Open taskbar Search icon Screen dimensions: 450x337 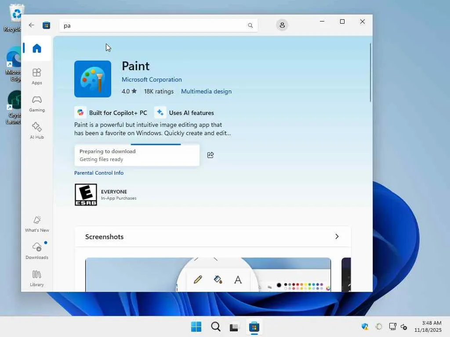pyautogui.click(x=215, y=326)
